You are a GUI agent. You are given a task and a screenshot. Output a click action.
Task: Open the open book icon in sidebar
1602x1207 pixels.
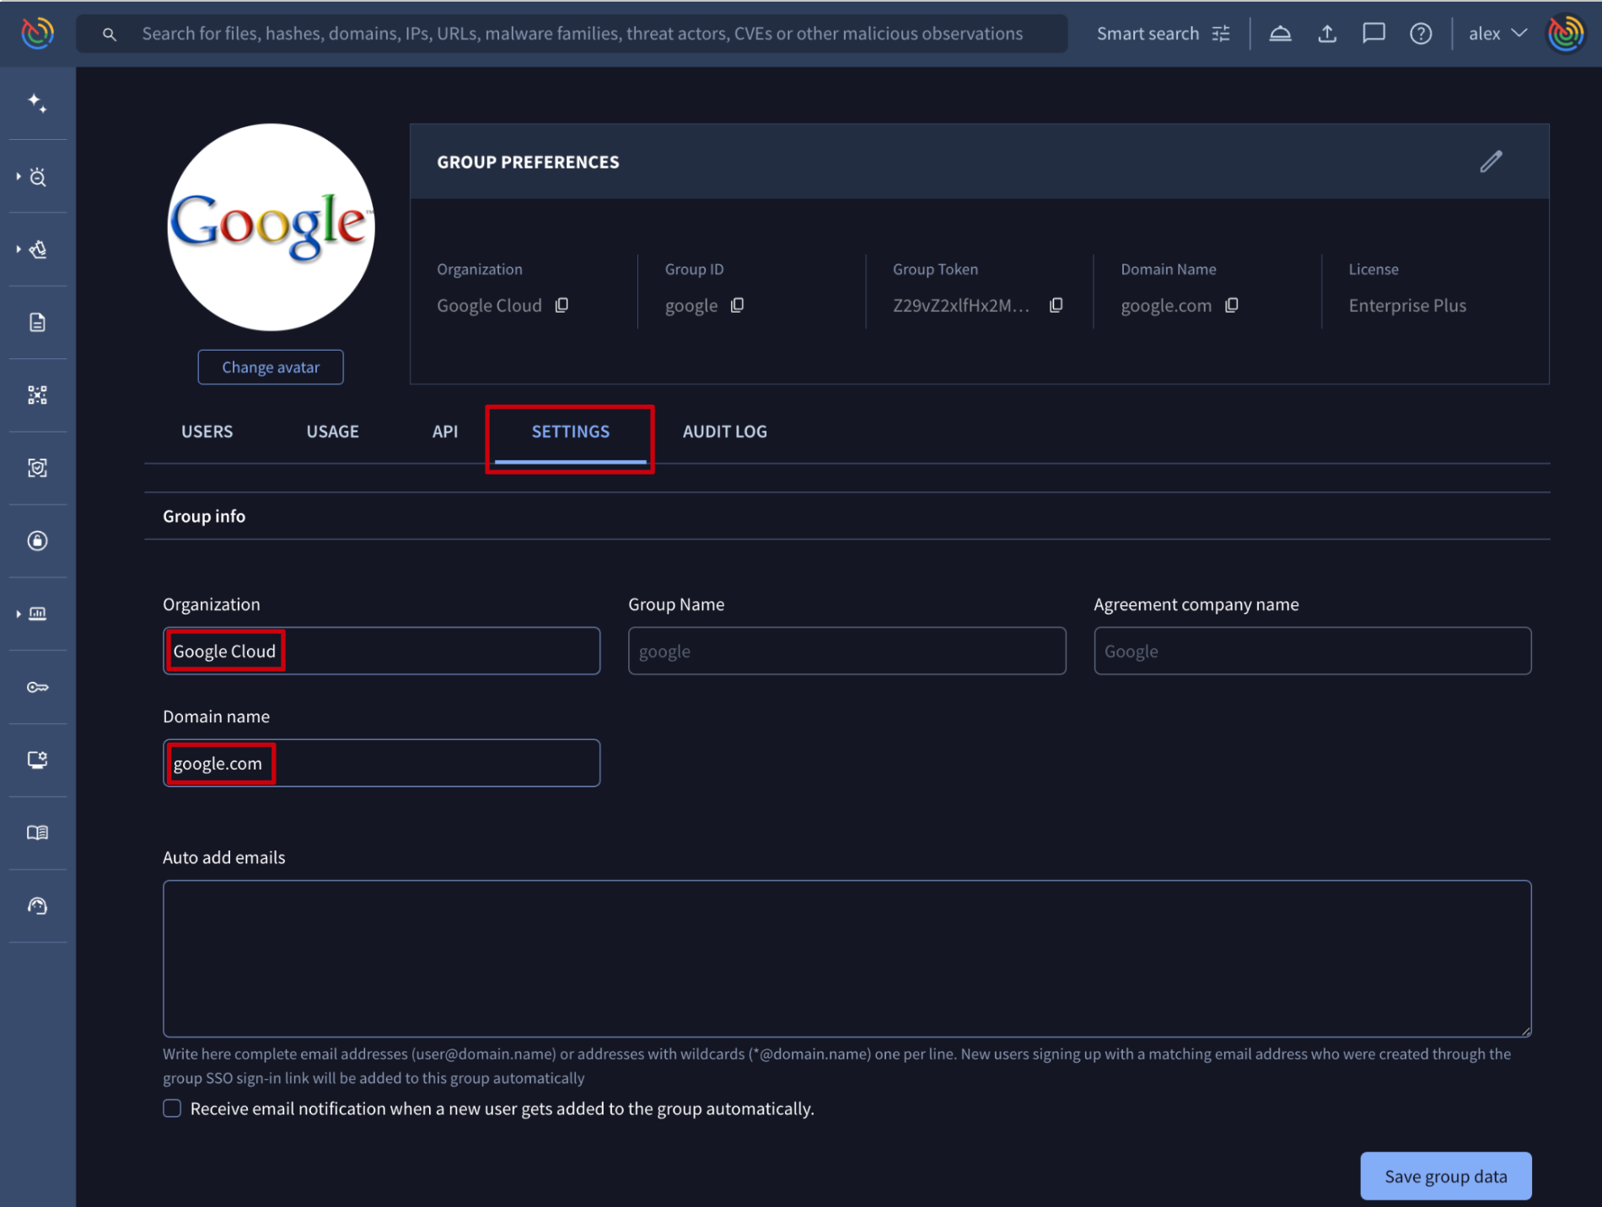(x=37, y=833)
